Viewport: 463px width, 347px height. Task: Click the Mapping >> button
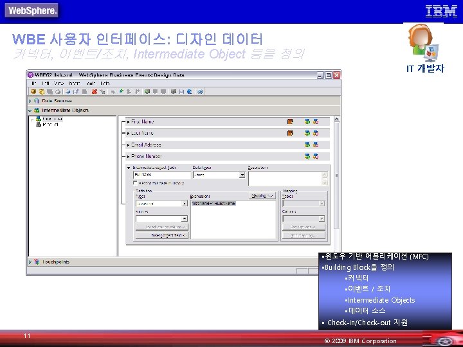pyautogui.click(x=262, y=195)
